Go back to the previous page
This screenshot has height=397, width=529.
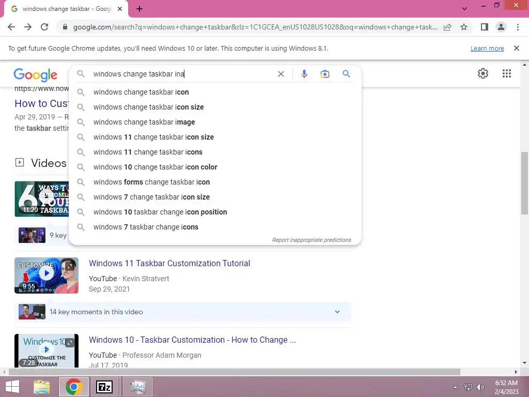pyautogui.click(x=11, y=27)
